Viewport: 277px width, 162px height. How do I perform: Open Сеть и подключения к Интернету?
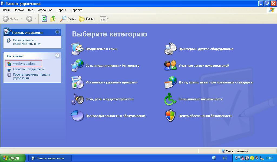coord(112,66)
